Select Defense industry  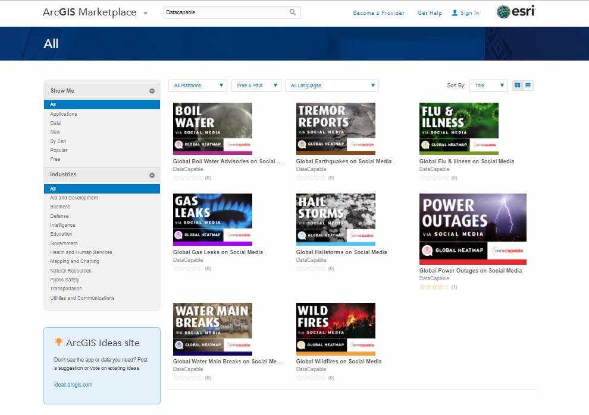pyautogui.click(x=59, y=216)
